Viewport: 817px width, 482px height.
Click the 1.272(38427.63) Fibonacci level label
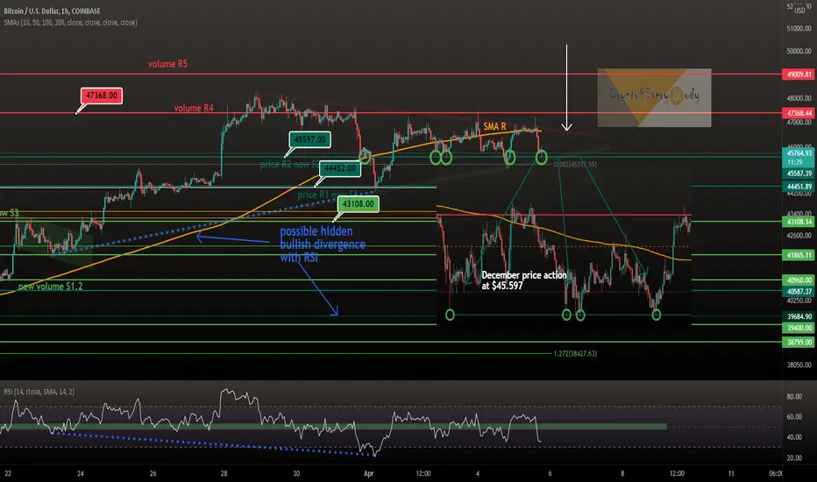[575, 353]
